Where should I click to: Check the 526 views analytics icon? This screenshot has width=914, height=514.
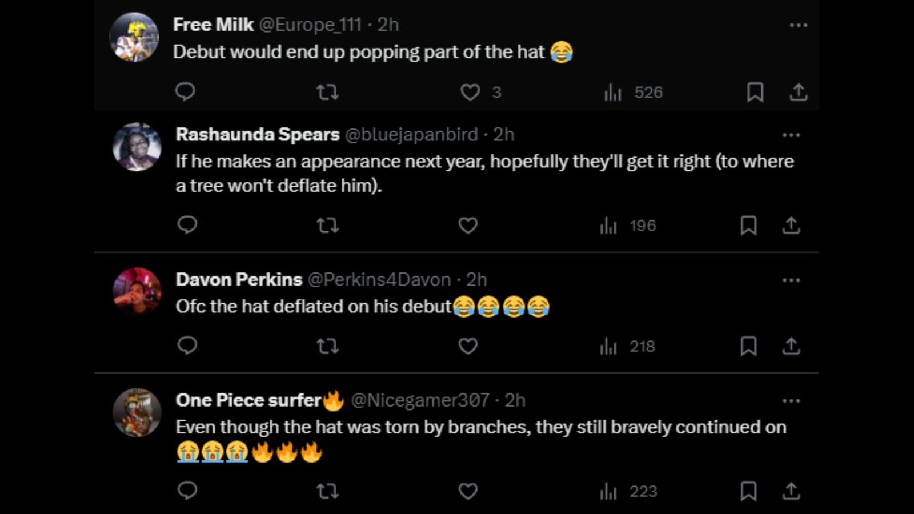tap(612, 92)
